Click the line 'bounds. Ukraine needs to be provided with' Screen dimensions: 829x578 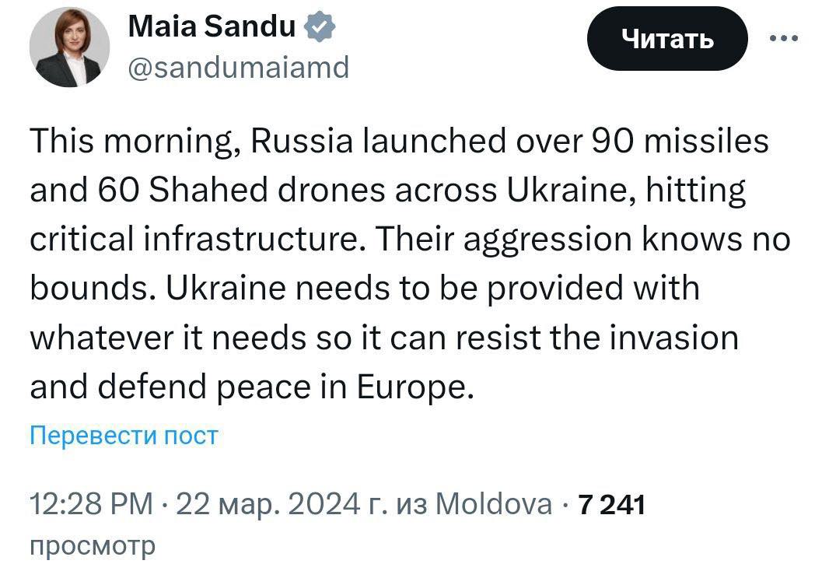coord(365,290)
